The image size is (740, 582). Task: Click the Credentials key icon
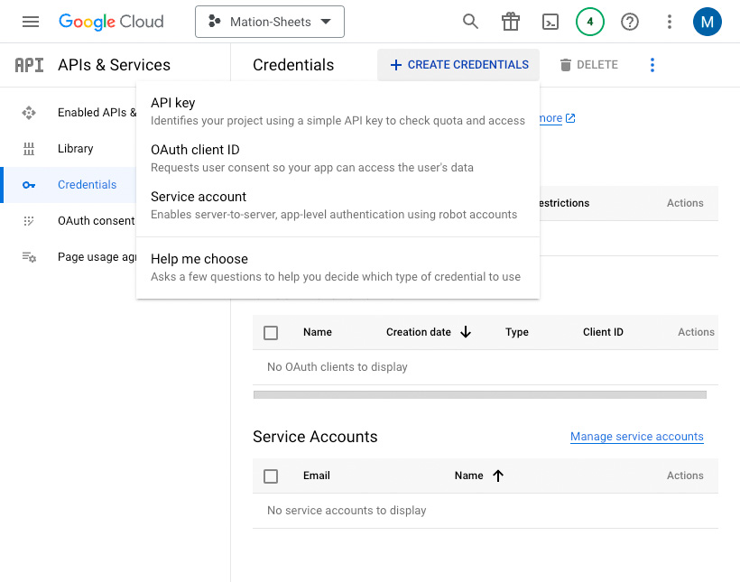click(29, 185)
